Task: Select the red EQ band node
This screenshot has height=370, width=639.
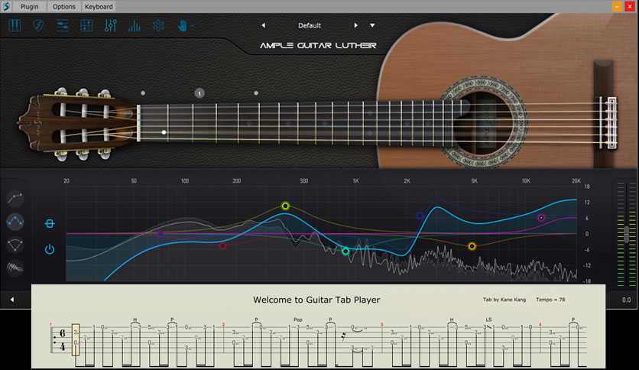Action: (222, 245)
